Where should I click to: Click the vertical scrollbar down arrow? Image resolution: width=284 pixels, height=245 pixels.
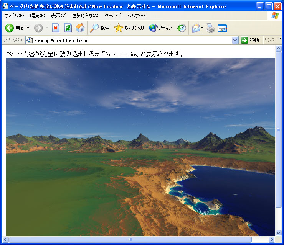click(278, 233)
